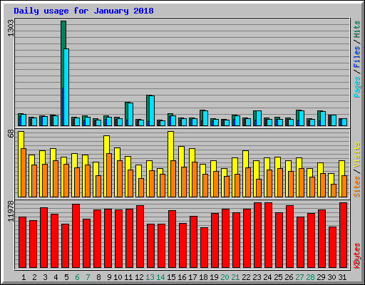Click day label 1 on the x-axis
Screen dimensions: 365x285
(24, 277)
